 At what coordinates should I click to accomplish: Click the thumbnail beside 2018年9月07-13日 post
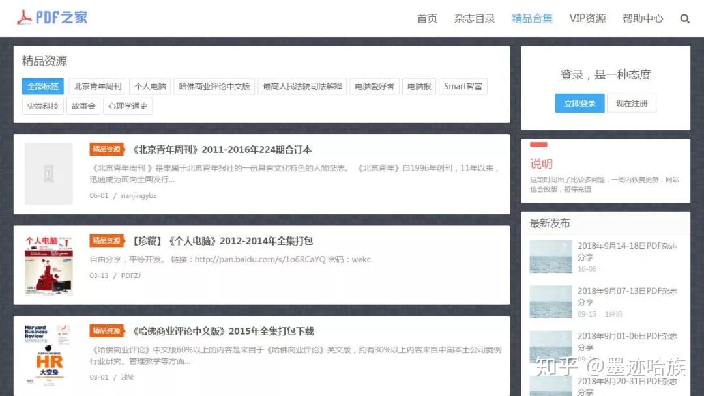tap(550, 302)
